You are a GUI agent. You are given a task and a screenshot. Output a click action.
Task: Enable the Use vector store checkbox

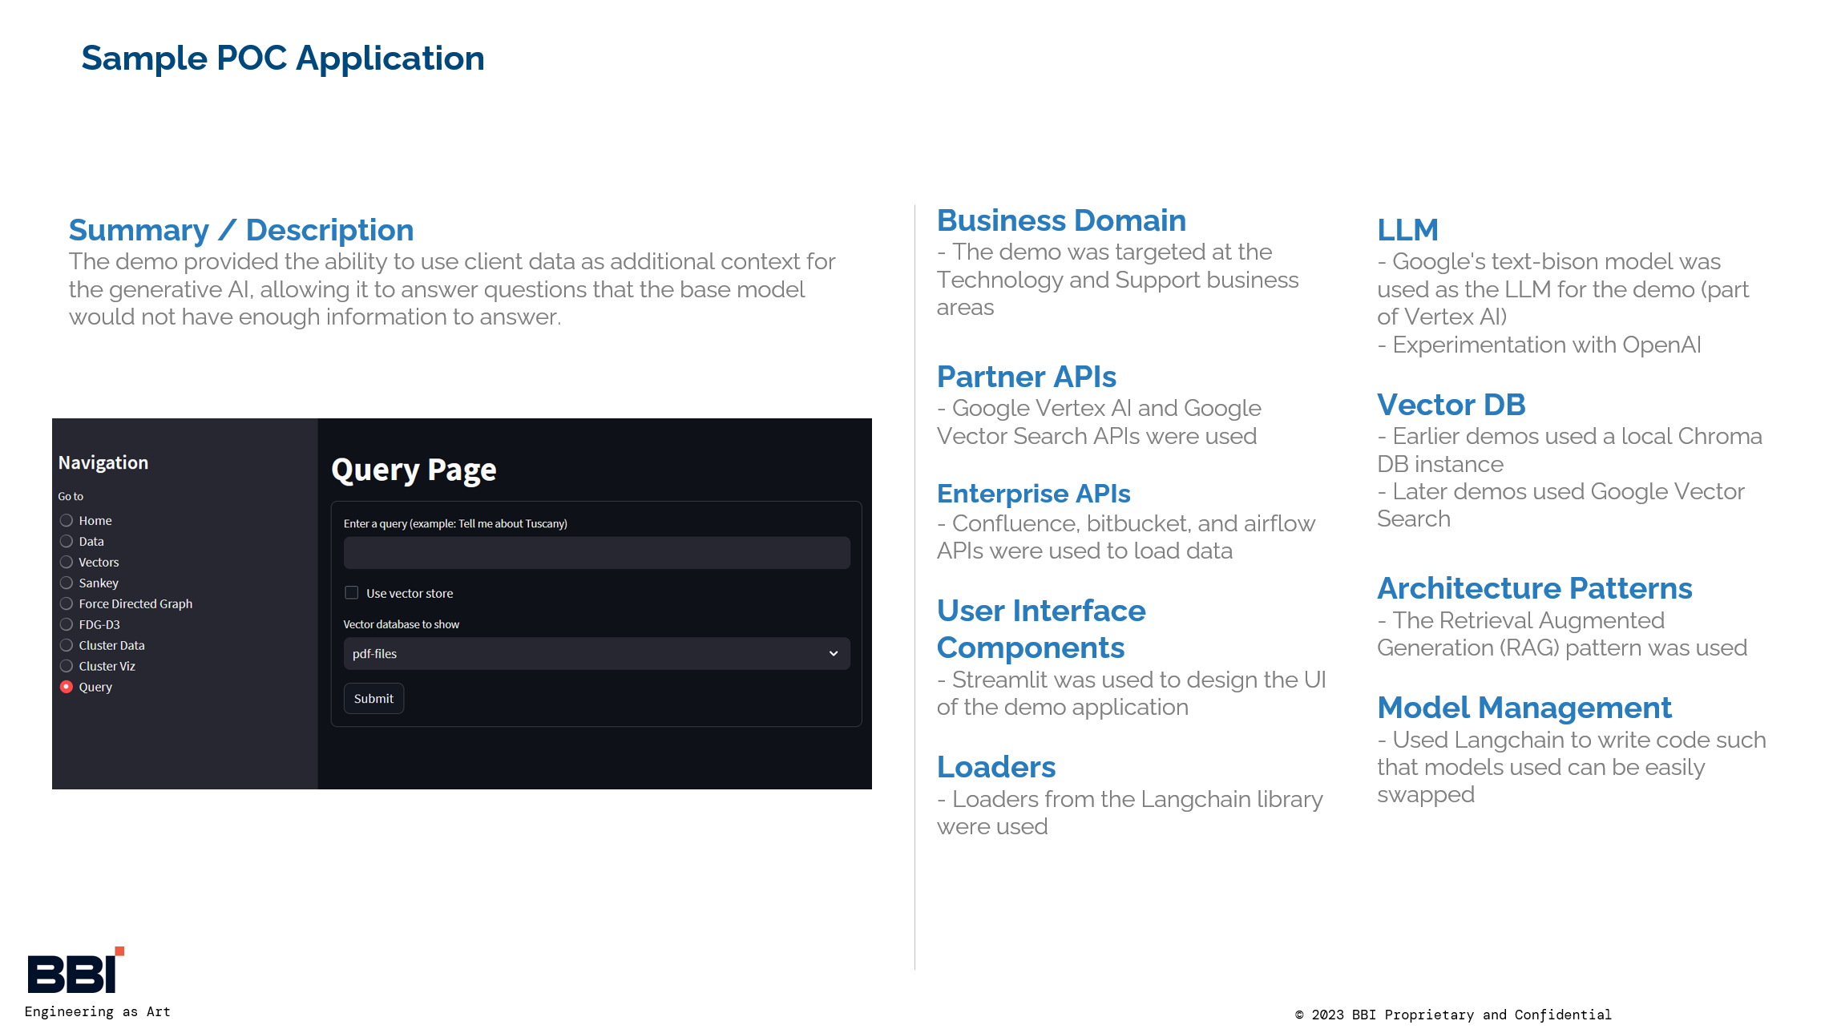click(351, 593)
